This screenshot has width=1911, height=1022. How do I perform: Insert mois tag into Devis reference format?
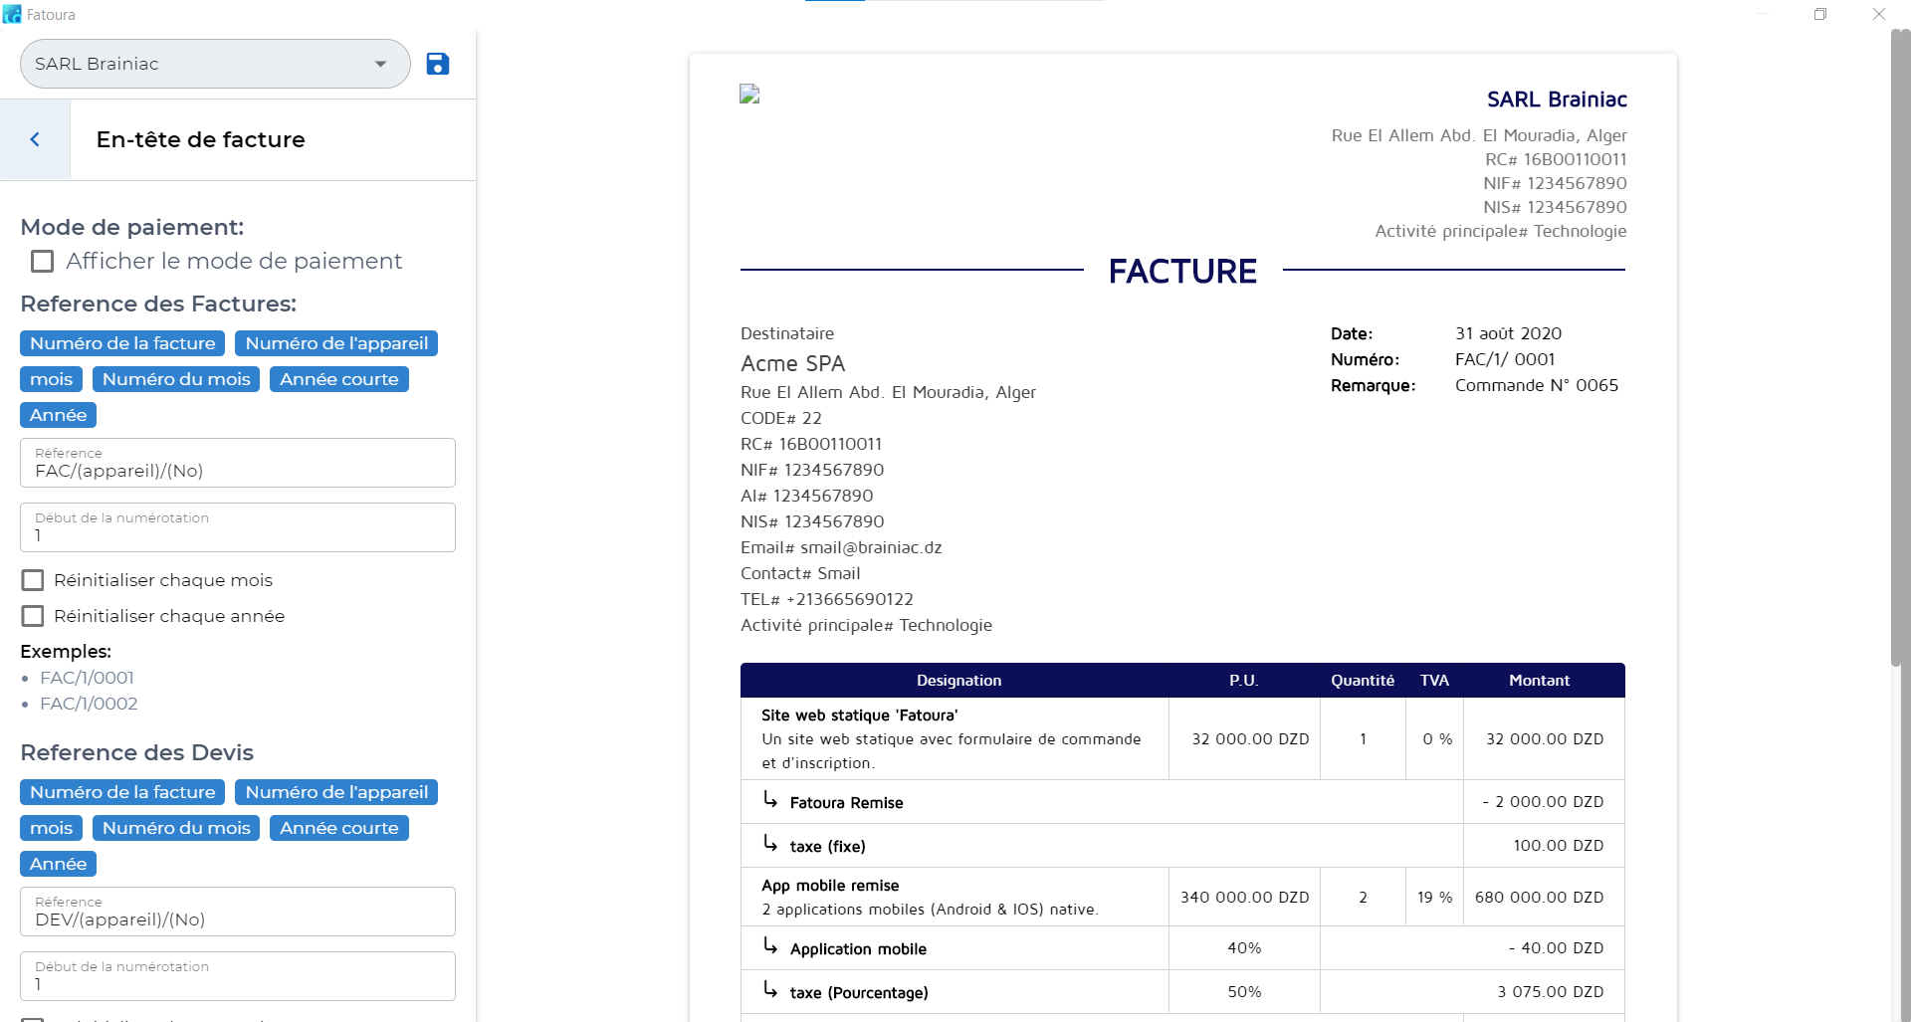coord(50,828)
